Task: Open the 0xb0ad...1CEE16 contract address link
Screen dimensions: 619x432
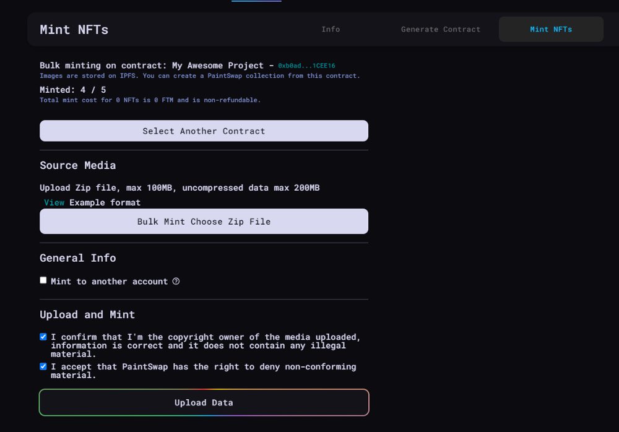Action: click(x=306, y=66)
